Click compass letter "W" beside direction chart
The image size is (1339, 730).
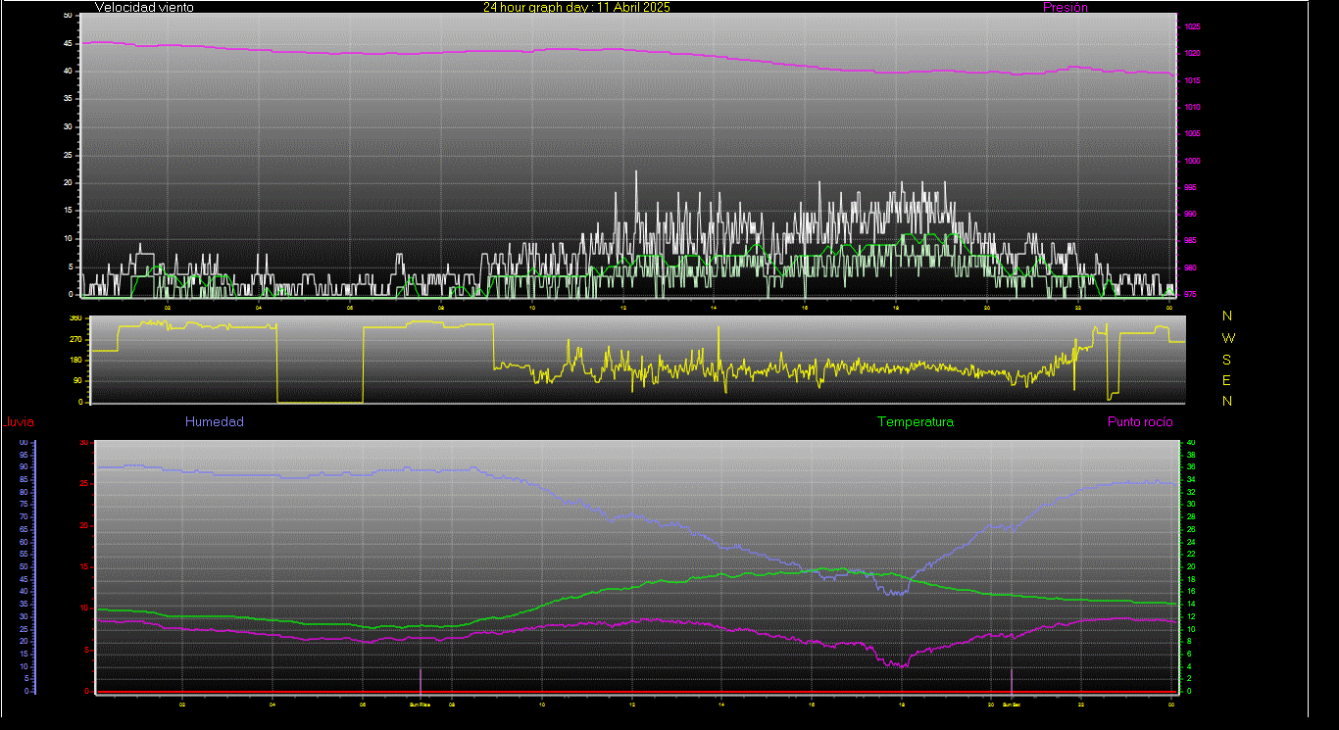tap(1228, 338)
